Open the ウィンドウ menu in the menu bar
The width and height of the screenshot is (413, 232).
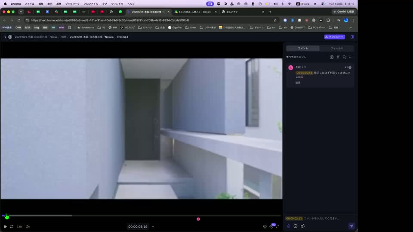pos(117,4)
